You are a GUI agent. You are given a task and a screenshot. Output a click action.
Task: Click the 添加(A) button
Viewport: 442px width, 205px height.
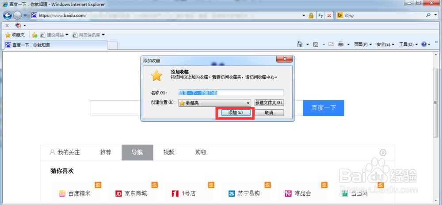point(236,112)
